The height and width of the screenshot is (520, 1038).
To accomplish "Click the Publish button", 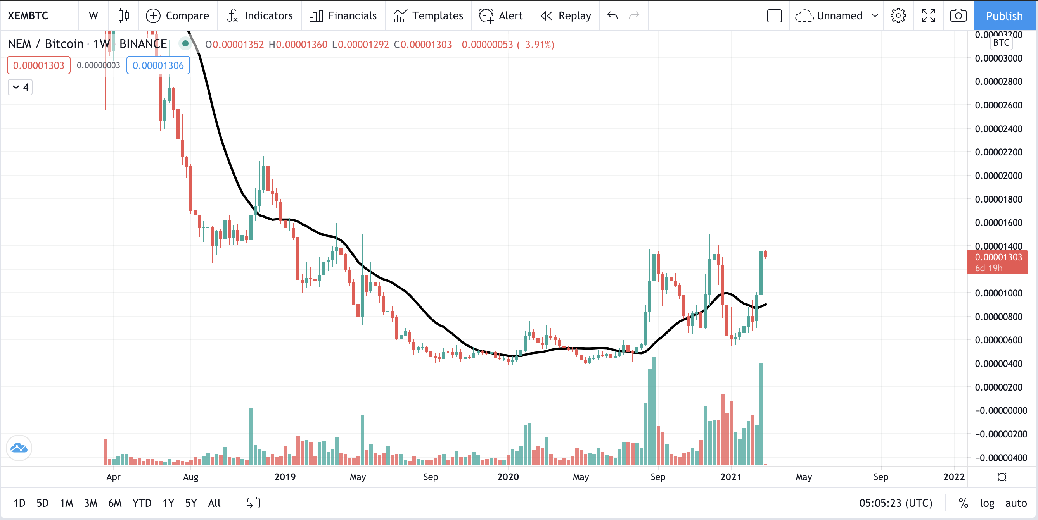I will click(1004, 16).
